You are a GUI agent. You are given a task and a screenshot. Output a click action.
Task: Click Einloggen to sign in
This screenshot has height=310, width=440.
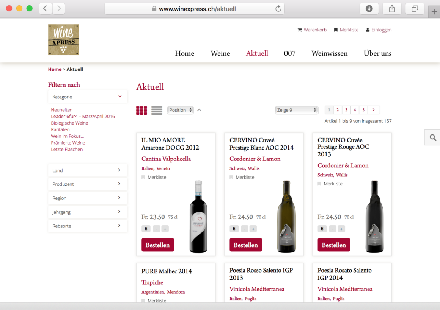379,30
